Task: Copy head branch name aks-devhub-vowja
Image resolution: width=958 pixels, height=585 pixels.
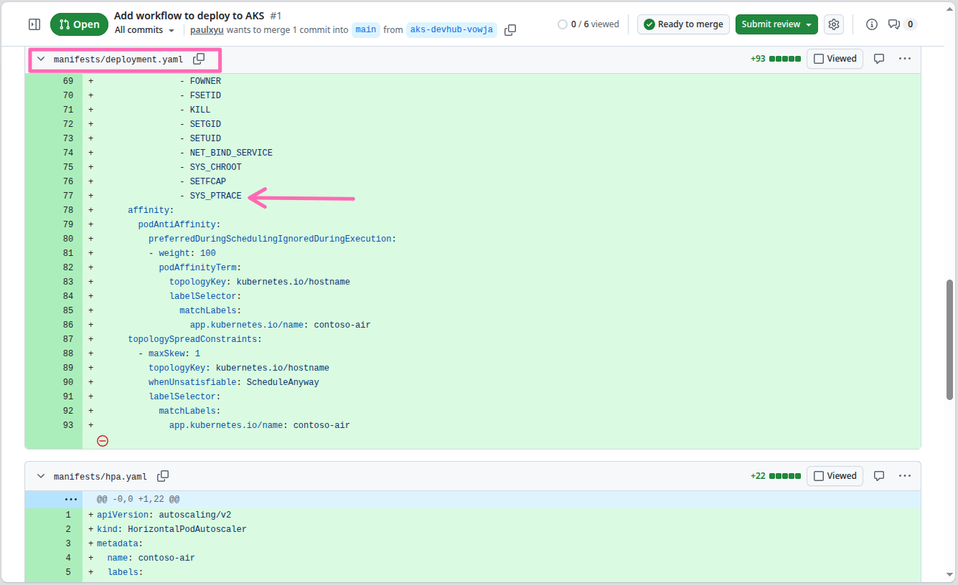Action: pyautogui.click(x=510, y=30)
